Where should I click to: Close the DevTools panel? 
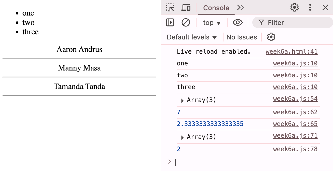click(x=325, y=8)
